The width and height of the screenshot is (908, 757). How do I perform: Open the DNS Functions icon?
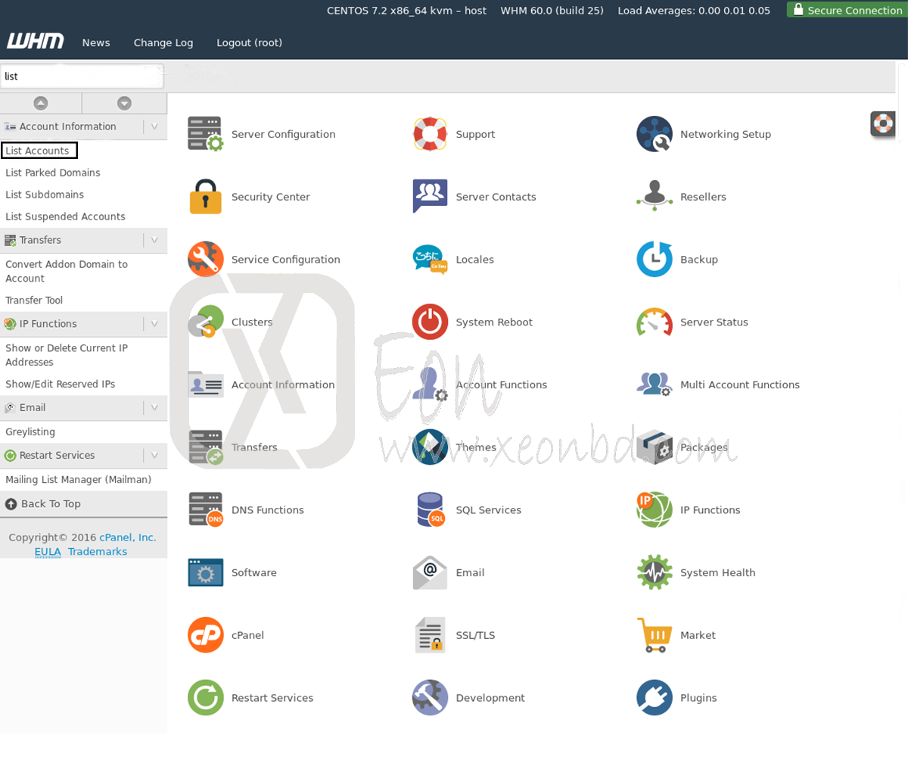205,509
